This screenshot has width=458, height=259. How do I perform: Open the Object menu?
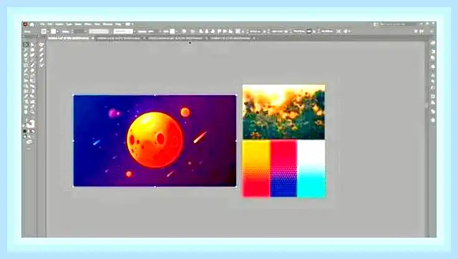click(59, 24)
